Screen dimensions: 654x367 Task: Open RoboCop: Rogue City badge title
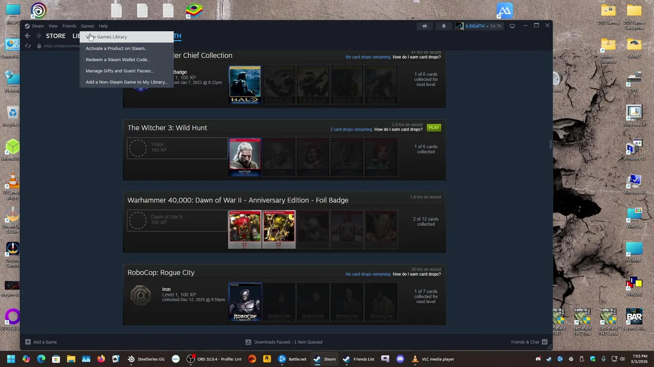pos(161,273)
